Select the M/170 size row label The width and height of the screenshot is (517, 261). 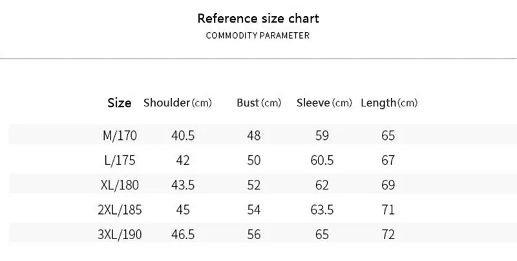click(x=120, y=135)
